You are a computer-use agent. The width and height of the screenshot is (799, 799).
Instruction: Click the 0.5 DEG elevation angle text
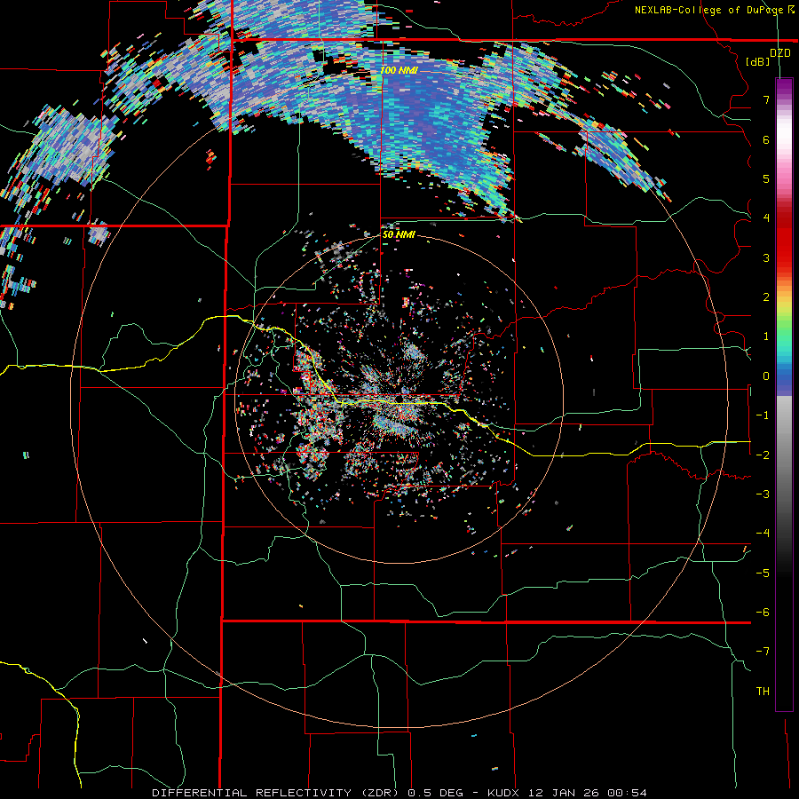point(435,793)
